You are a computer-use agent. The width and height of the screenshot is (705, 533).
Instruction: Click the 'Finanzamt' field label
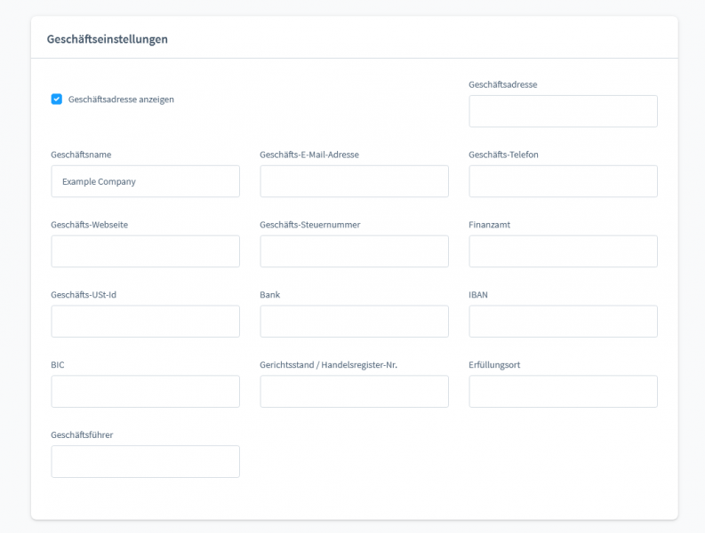pos(490,225)
